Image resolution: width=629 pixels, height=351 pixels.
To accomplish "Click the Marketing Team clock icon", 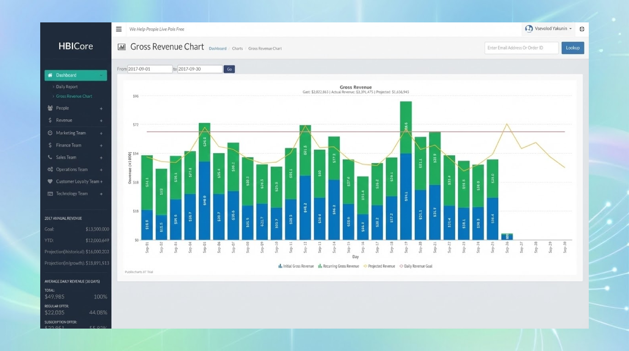I will pyautogui.click(x=50, y=133).
